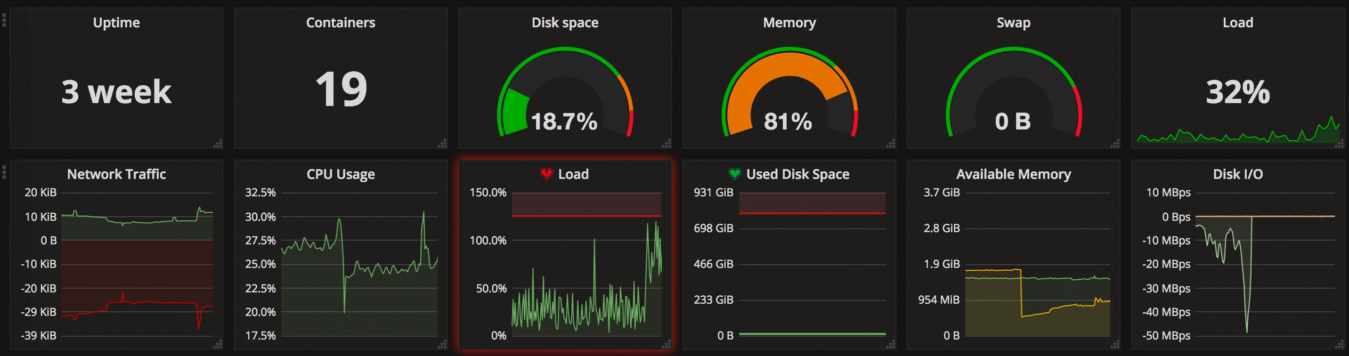Click the CPU Usage panel title
Viewport: 1349px width, 356px height.
tap(341, 174)
